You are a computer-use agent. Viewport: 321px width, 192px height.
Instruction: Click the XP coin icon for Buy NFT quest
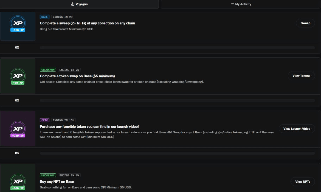point(18,181)
